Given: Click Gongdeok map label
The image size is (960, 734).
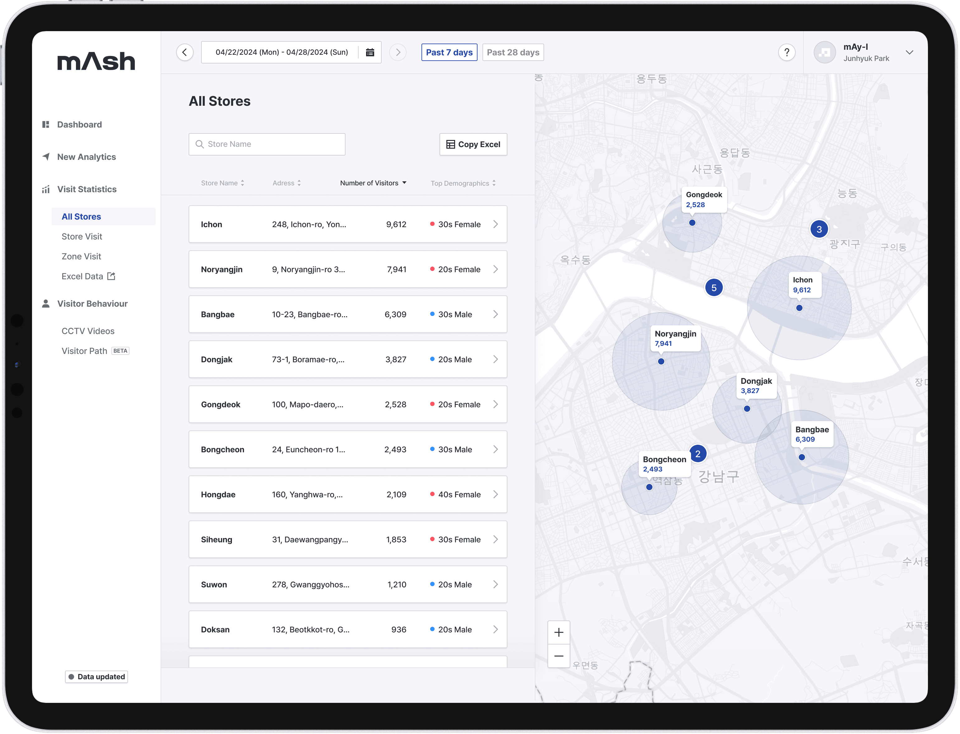Looking at the screenshot, I should [x=704, y=200].
